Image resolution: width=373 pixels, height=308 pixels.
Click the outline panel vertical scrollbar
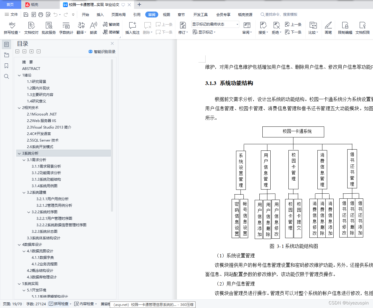(x=112, y=135)
